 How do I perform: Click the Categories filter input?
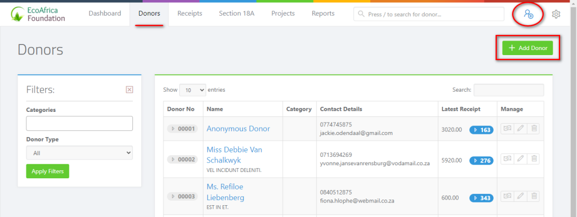click(79, 123)
